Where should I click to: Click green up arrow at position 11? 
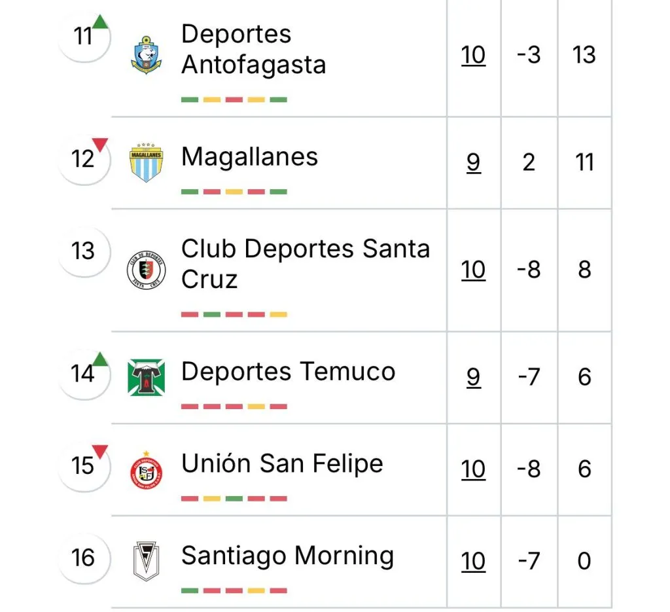tap(100, 22)
